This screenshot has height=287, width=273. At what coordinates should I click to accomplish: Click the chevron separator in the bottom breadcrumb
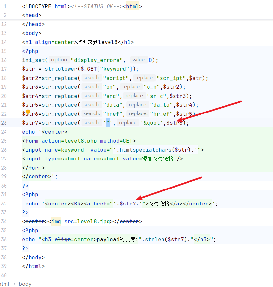[x=14, y=284]
